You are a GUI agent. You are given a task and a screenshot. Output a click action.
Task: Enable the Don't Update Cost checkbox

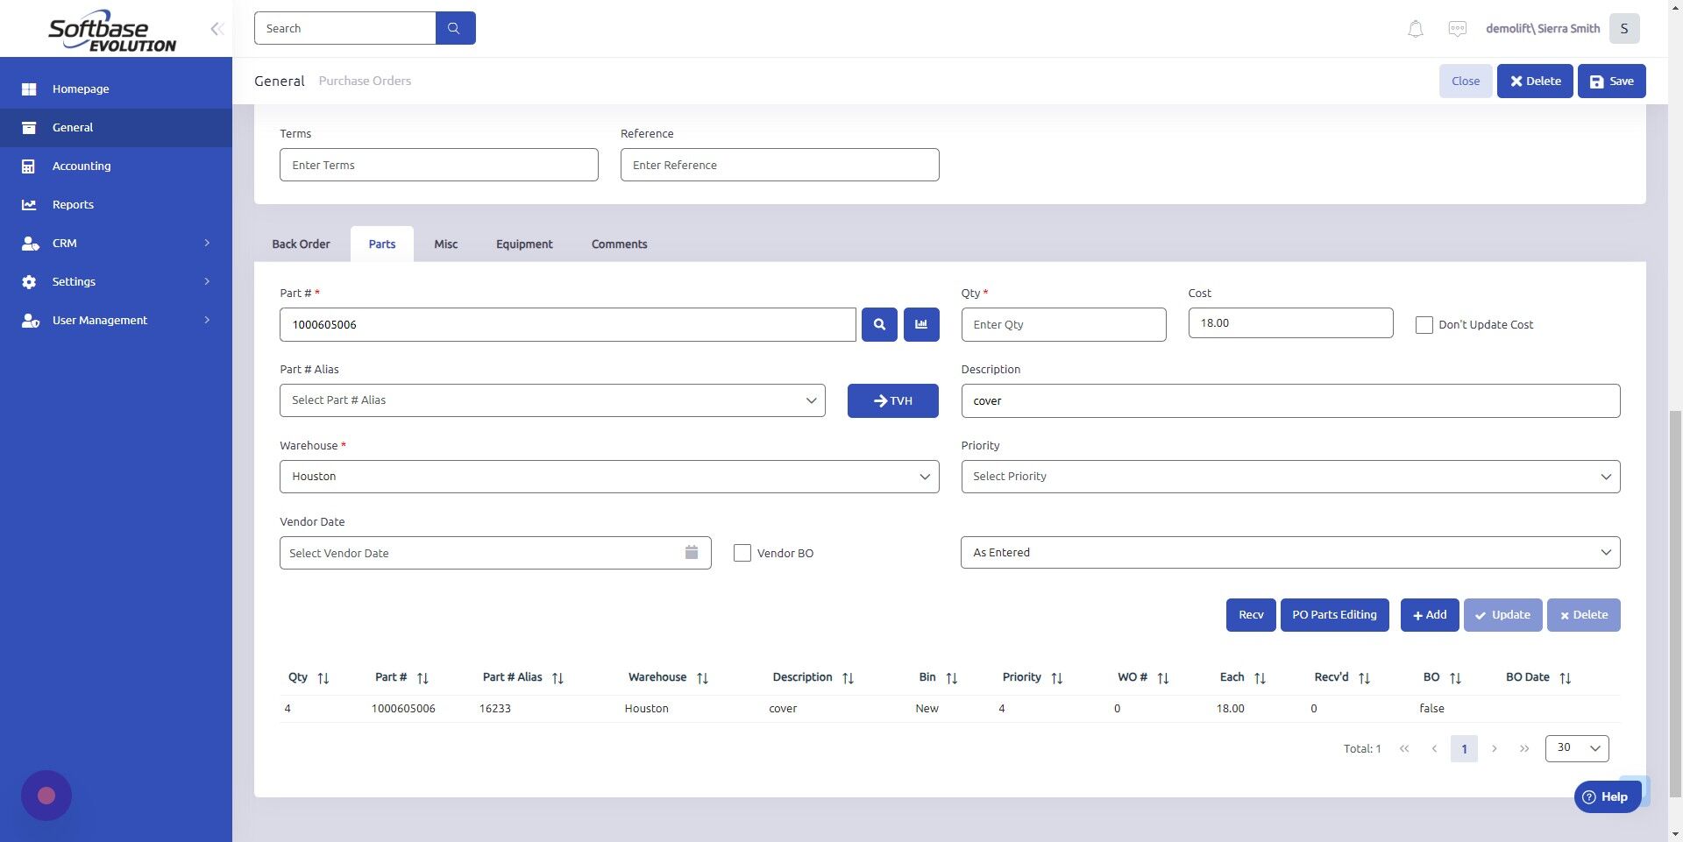[1424, 324]
